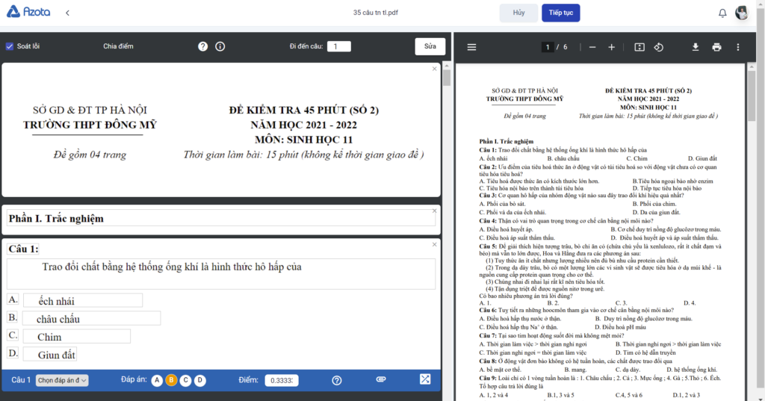Click the PDF page number field

[x=548, y=47]
